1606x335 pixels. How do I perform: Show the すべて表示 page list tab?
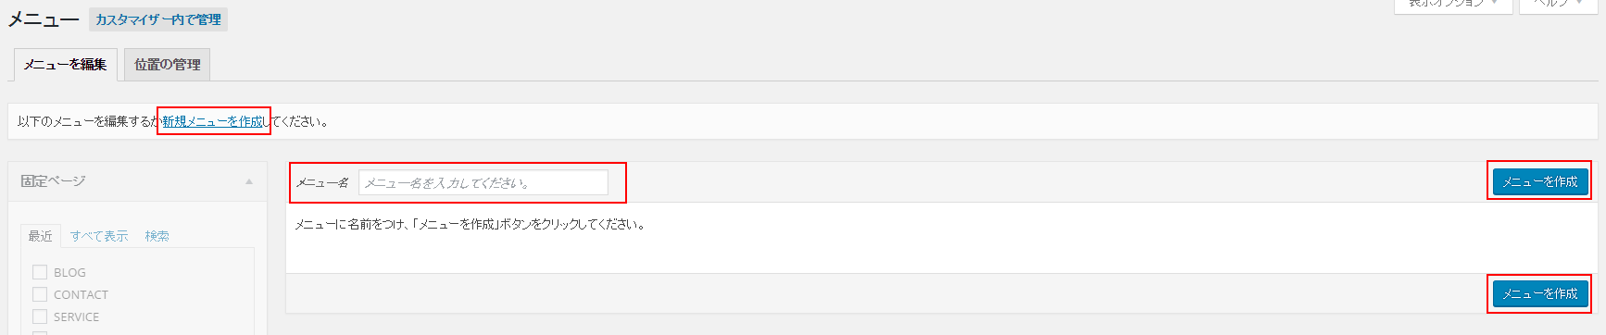tap(99, 236)
